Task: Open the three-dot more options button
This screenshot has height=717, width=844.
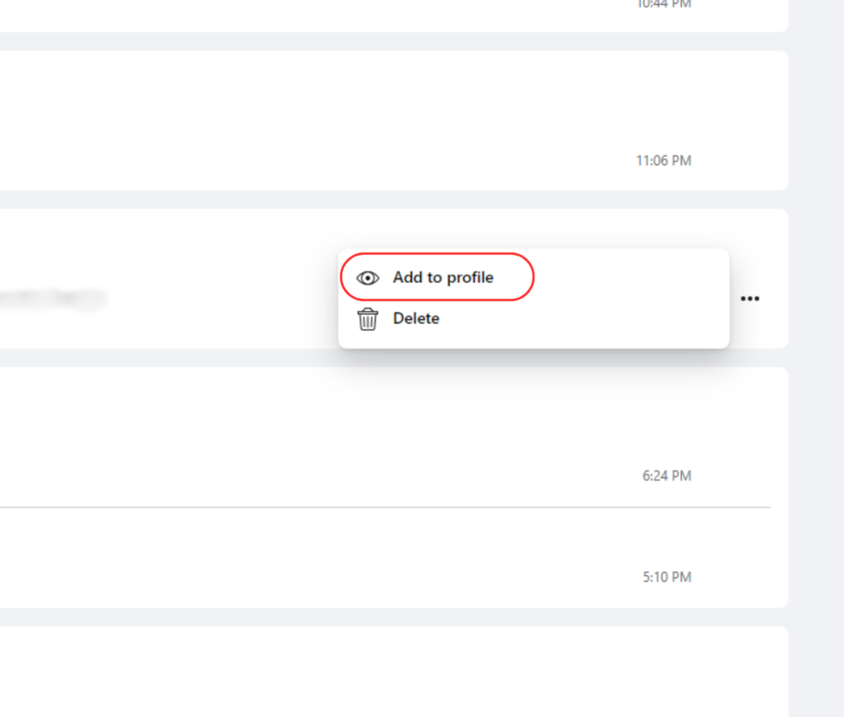Action: [x=749, y=299]
